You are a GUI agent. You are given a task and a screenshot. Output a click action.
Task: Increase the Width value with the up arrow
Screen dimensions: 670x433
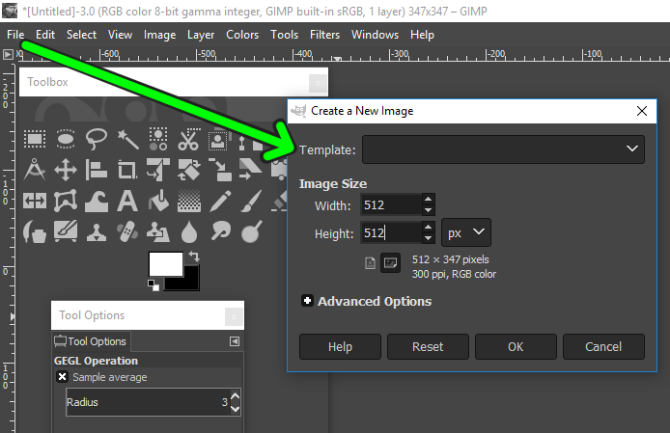point(428,199)
